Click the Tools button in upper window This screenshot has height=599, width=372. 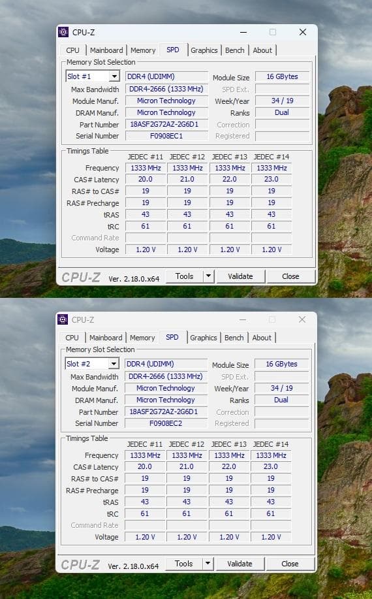(185, 276)
